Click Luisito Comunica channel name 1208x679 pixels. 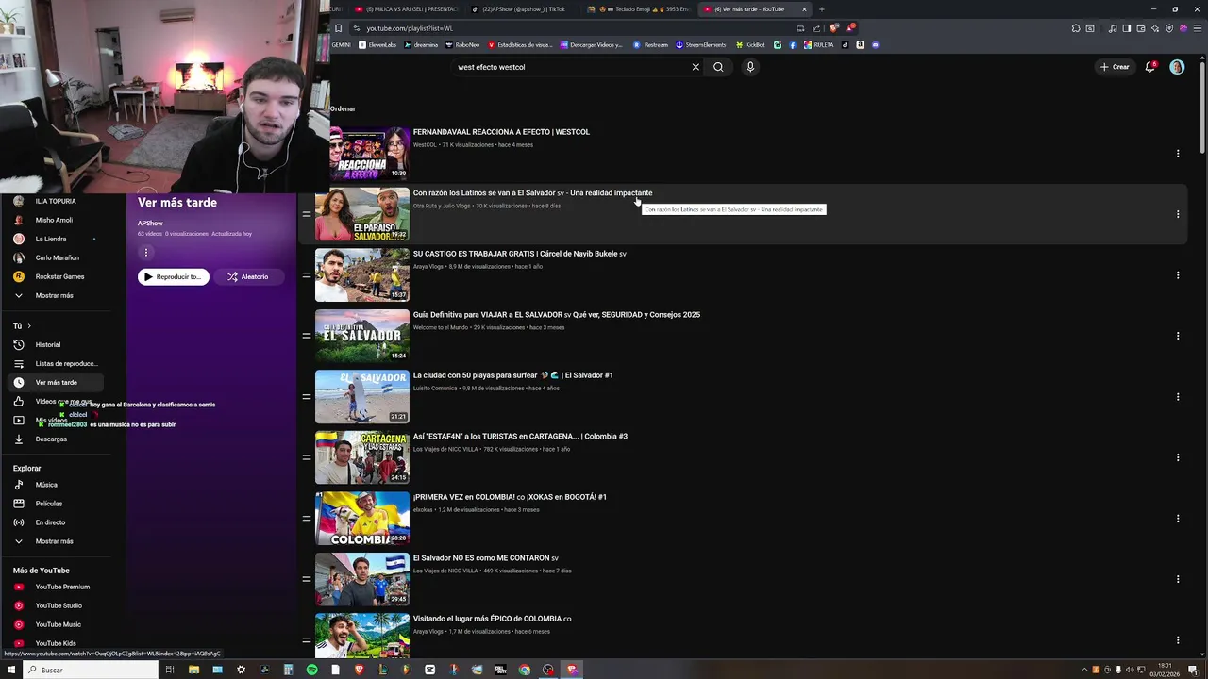[x=435, y=389]
